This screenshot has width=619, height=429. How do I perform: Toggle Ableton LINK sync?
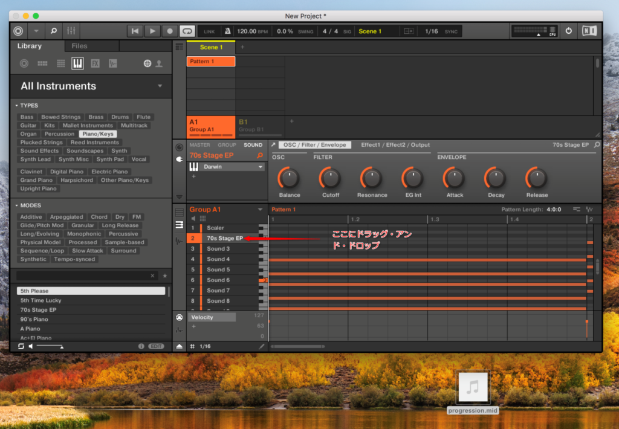[209, 31]
